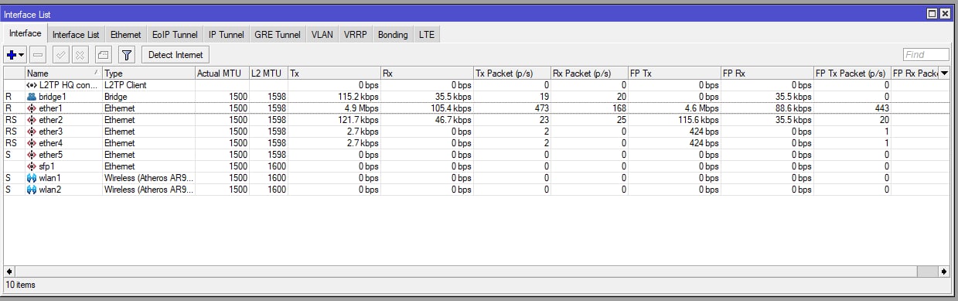This screenshot has width=958, height=301.
Task: Switch to the Interface List tab
Action: (76, 35)
